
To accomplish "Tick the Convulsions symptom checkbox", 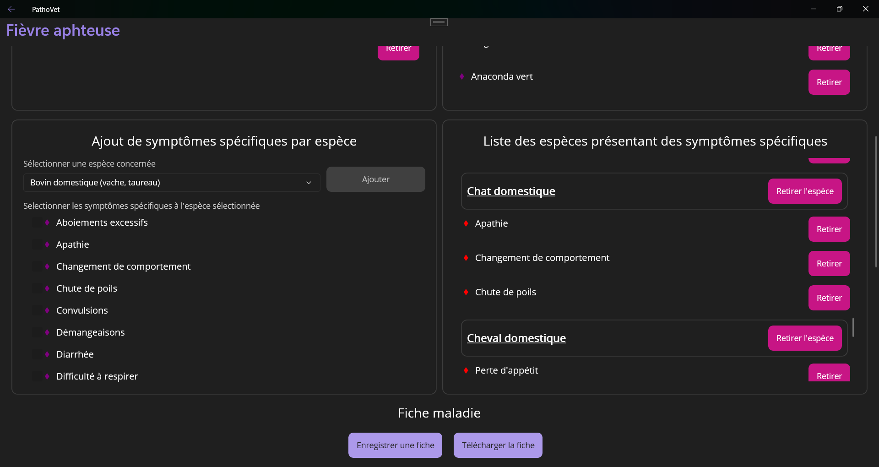I will coord(37,310).
